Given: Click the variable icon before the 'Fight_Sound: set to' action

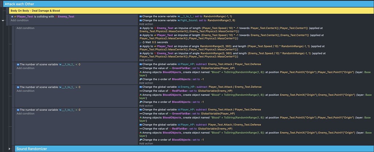Looking at the screenshot, I should pos(141,20).
